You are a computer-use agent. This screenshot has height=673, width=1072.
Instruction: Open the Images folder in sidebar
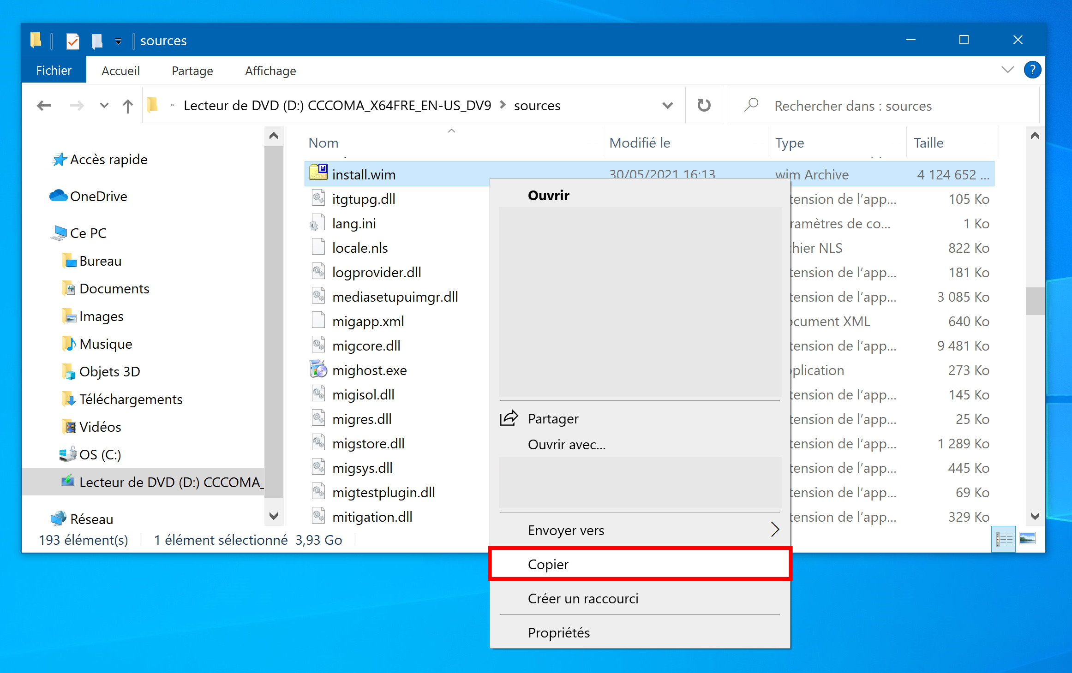click(x=93, y=316)
